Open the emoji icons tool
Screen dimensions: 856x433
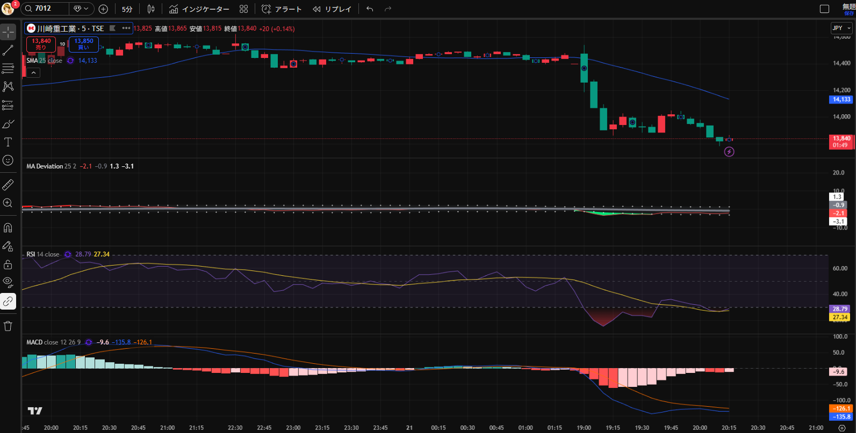click(8, 160)
